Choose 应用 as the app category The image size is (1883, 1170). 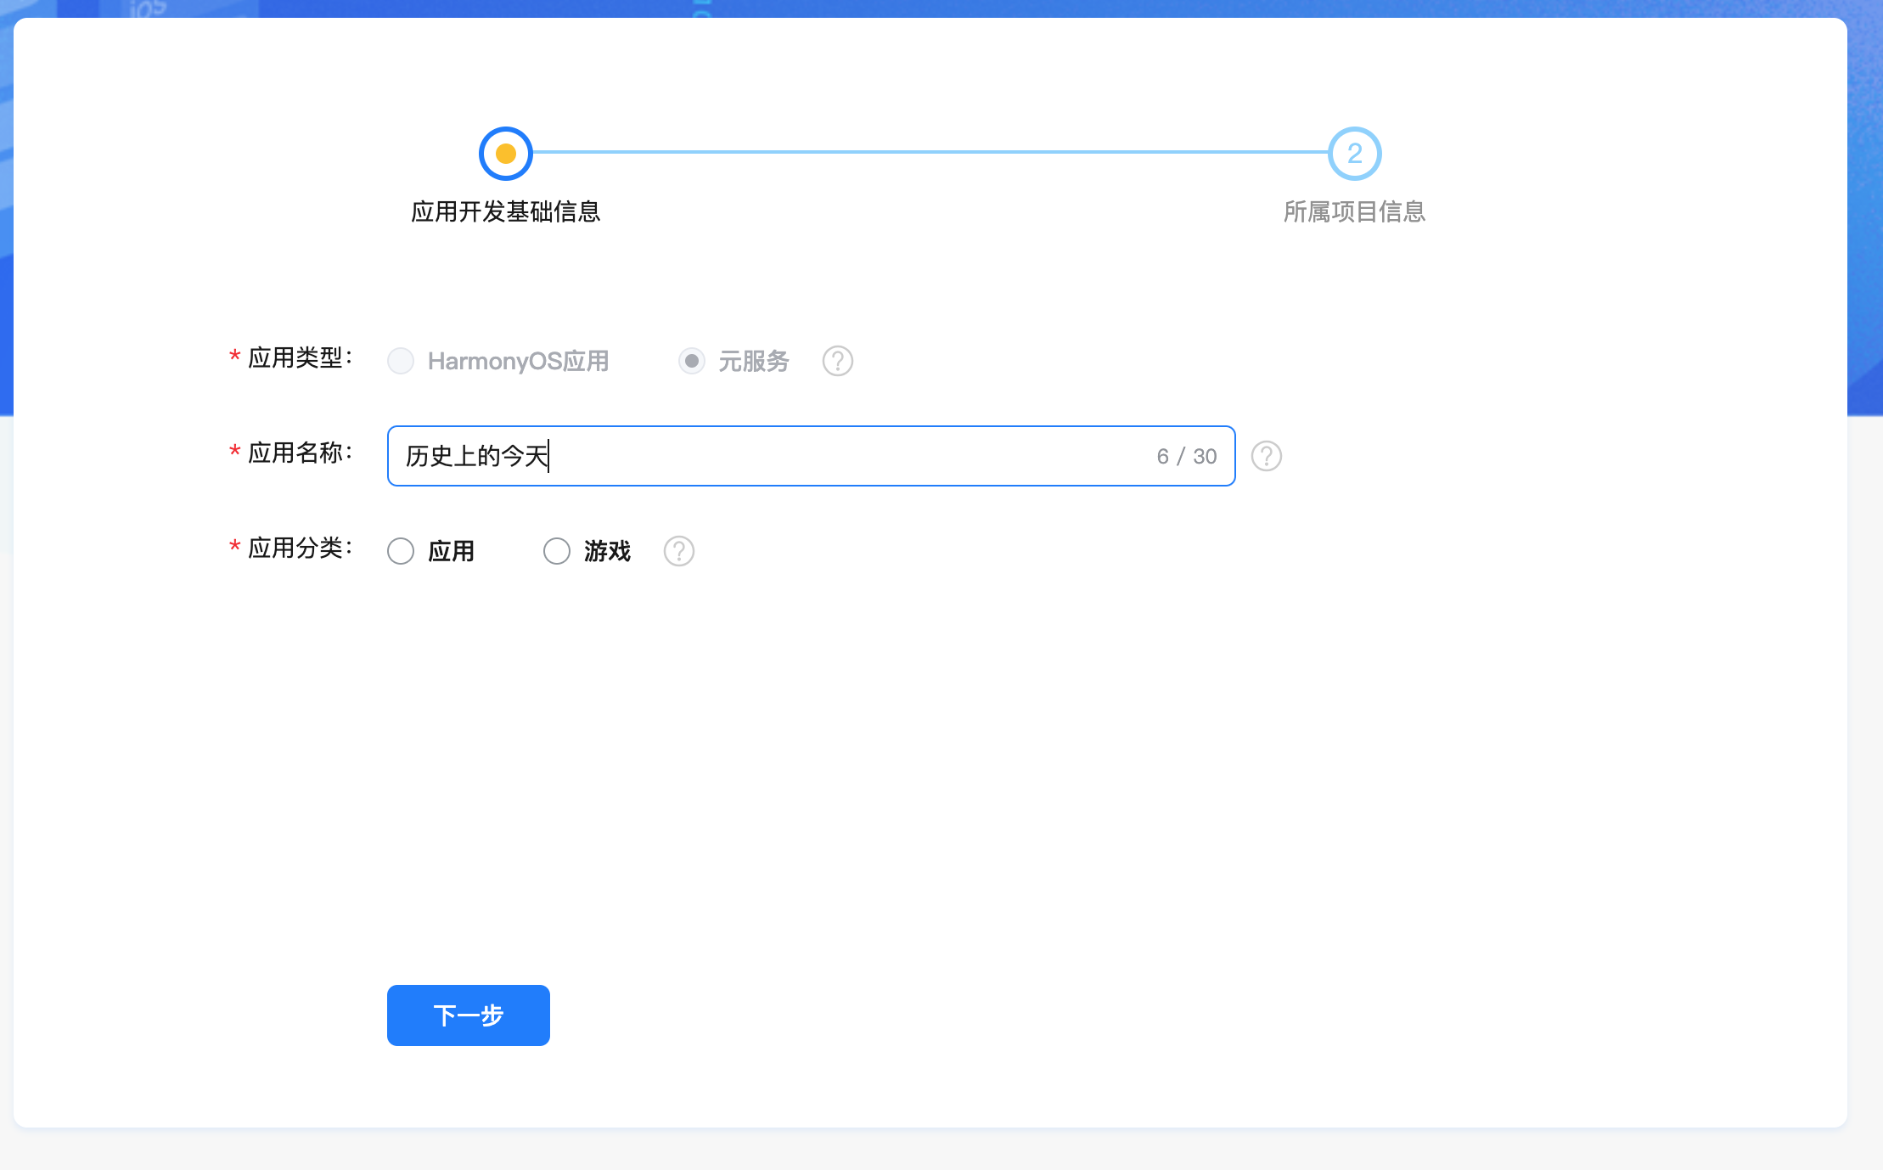point(401,551)
